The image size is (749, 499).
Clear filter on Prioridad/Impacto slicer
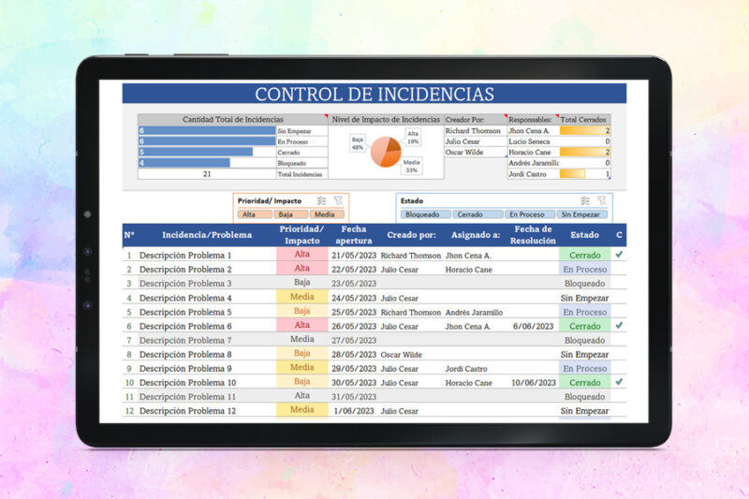(338, 201)
